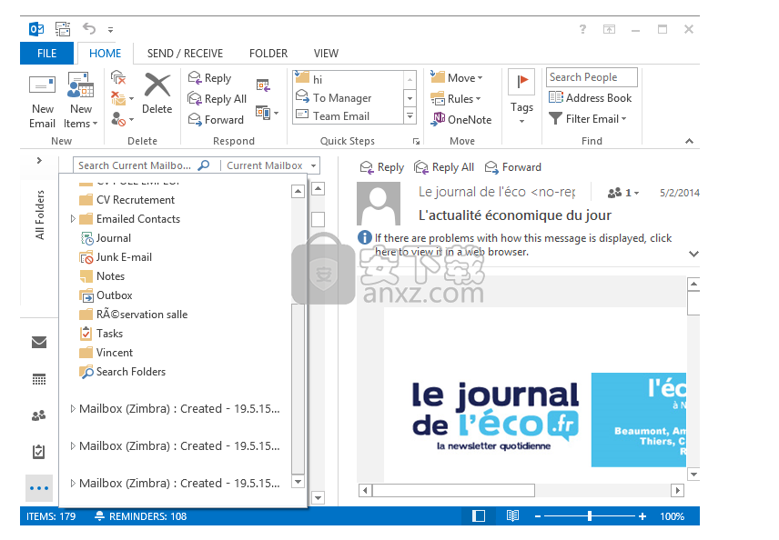Select the To Manager quick step
This screenshot has height=540, width=779.
[x=348, y=98]
